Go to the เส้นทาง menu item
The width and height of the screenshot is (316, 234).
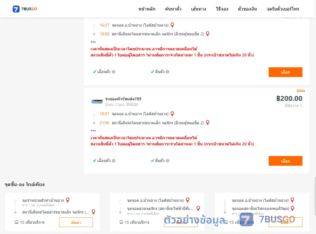198,9
